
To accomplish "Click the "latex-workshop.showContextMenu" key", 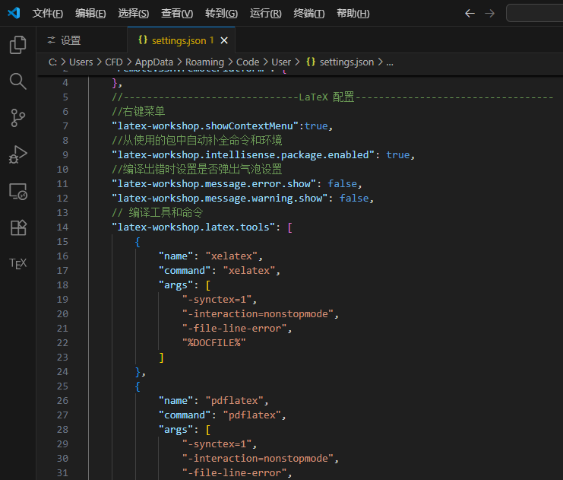I will (x=205, y=126).
